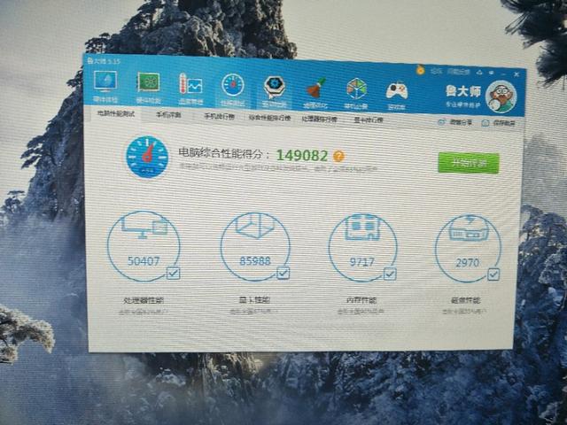Image resolution: width=567 pixels, height=425 pixels.
Task: Close the 鲁大师 window
Action: point(517,74)
